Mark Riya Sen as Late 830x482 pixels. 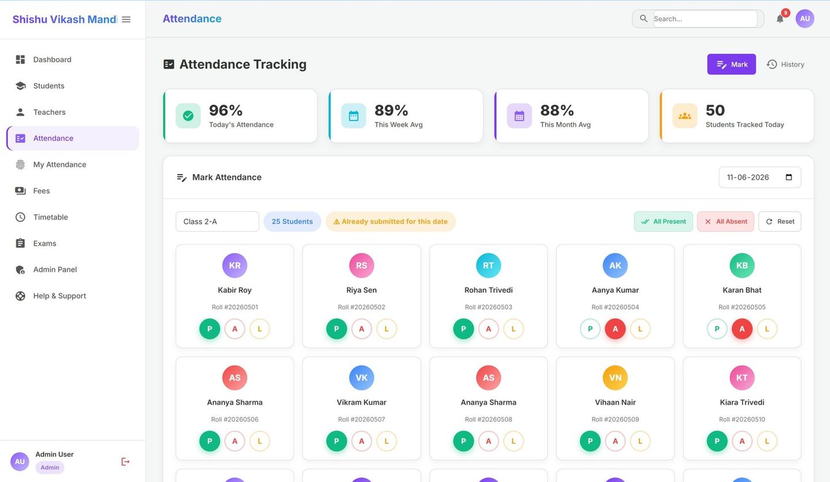pos(387,329)
